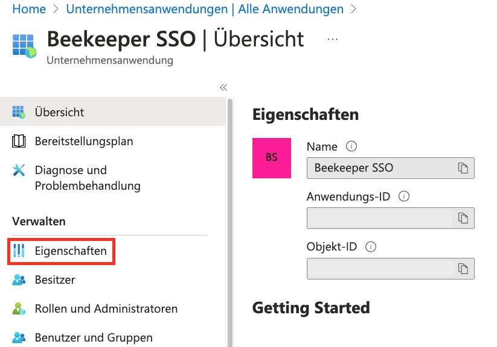
Task: Click the Eigenschaften bars icon
Action: point(19,251)
